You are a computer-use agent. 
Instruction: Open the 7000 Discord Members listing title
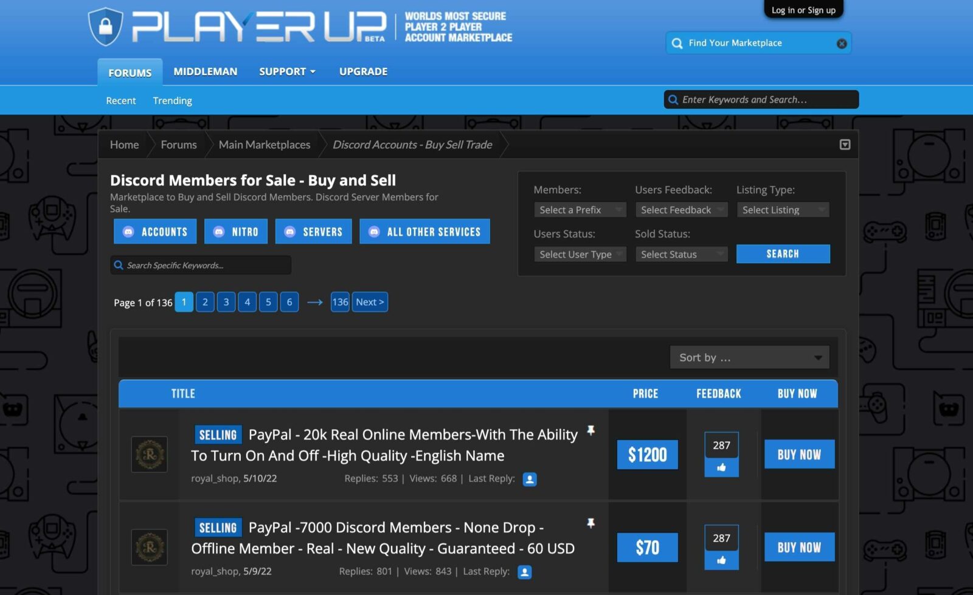383,538
